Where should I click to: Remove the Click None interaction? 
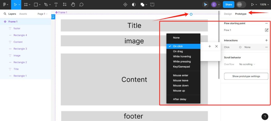267,47
